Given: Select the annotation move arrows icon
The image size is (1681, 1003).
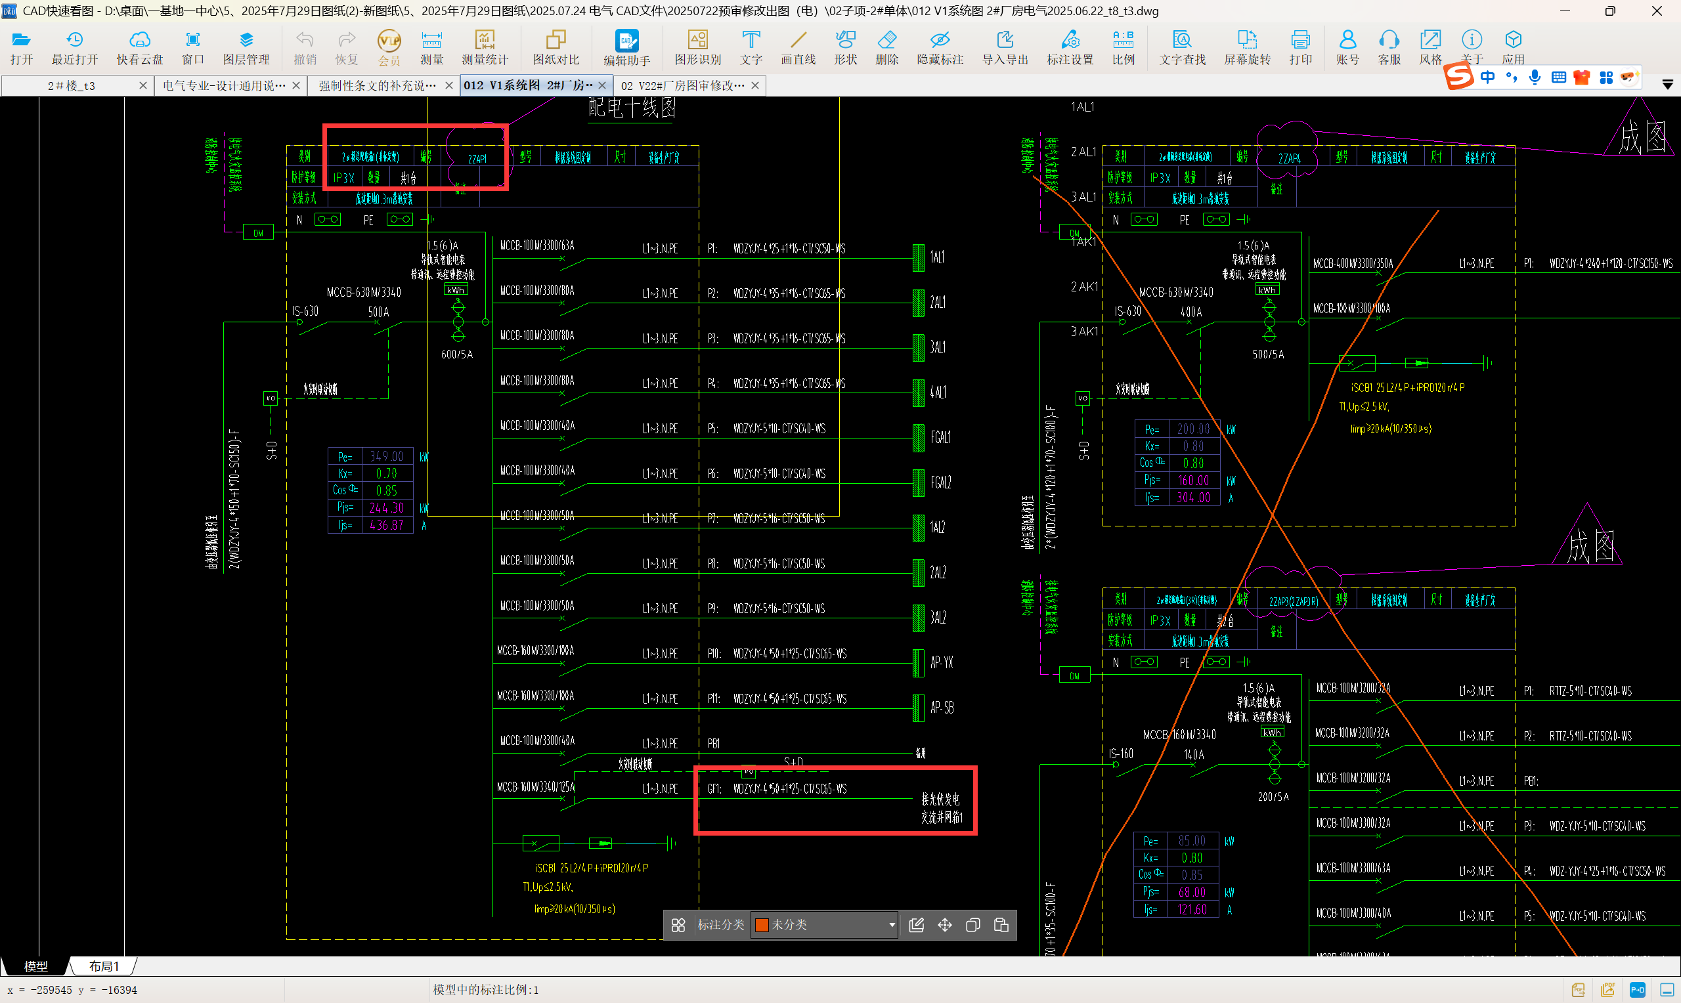Looking at the screenshot, I should pos(945,925).
